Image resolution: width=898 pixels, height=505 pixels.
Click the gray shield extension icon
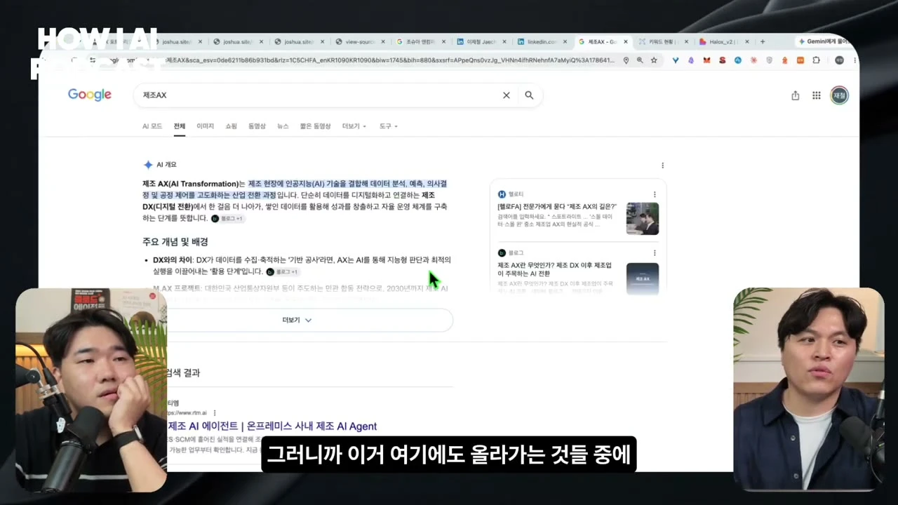tap(770, 60)
